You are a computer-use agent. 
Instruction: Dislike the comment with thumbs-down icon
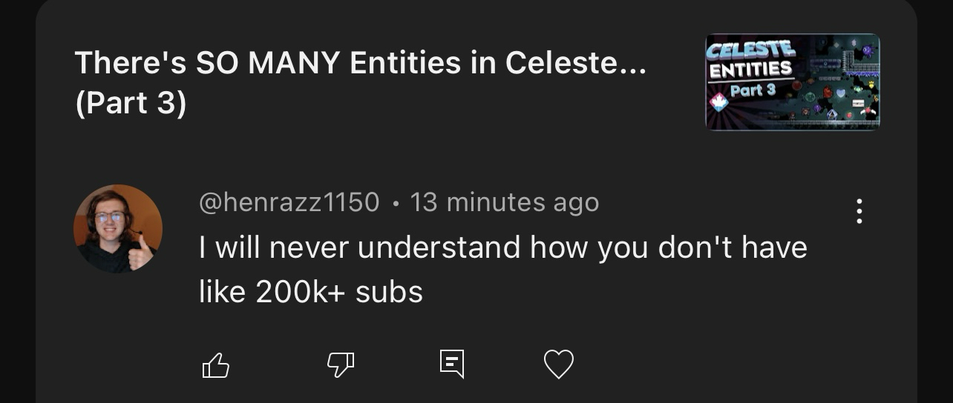click(341, 364)
